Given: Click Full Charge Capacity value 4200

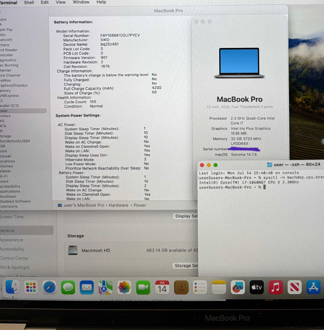Looking at the screenshot, I should tap(157, 88).
